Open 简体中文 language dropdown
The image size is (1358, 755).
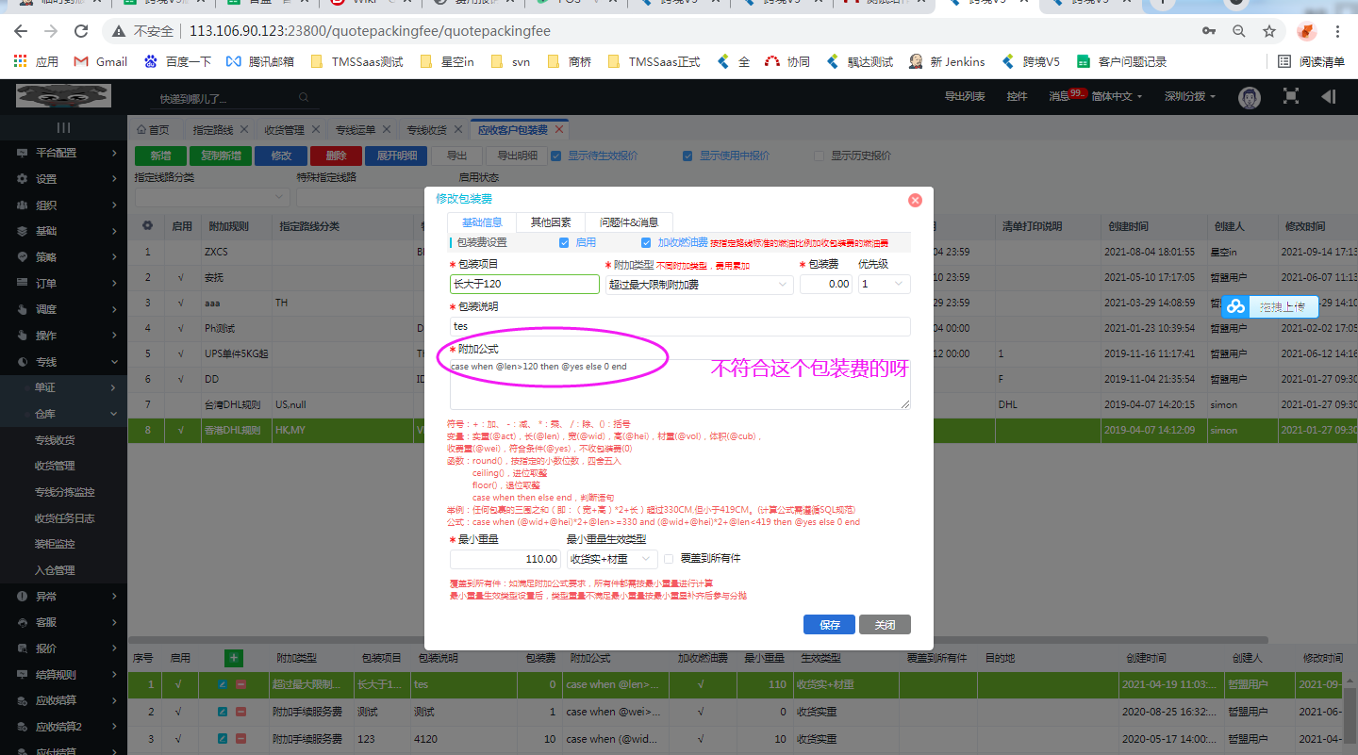pyautogui.click(x=1117, y=96)
